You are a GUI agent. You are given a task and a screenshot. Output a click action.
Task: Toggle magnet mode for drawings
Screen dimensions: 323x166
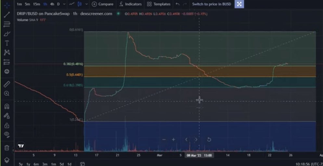click(7, 106)
